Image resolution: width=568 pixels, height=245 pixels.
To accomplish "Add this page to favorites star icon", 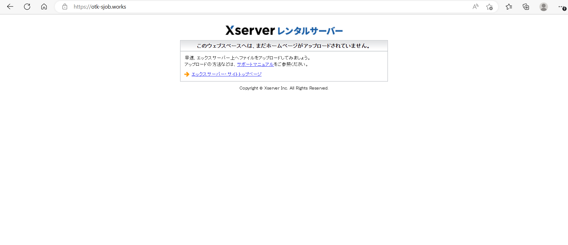I will pyautogui.click(x=489, y=7).
